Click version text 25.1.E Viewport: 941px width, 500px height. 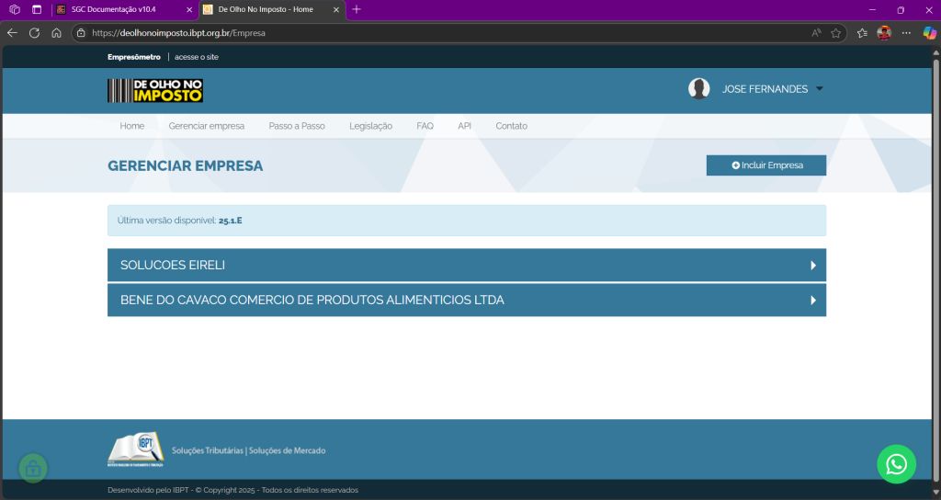pos(230,221)
